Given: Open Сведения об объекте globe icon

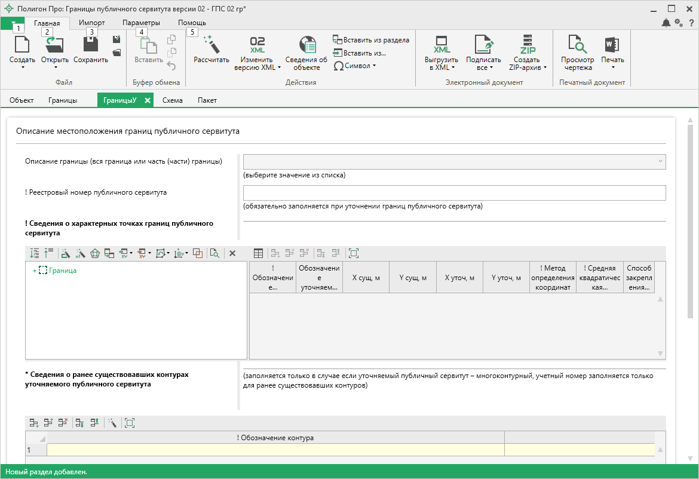Looking at the screenshot, I should [306, 45].
